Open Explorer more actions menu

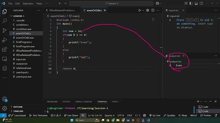(38, 10)
